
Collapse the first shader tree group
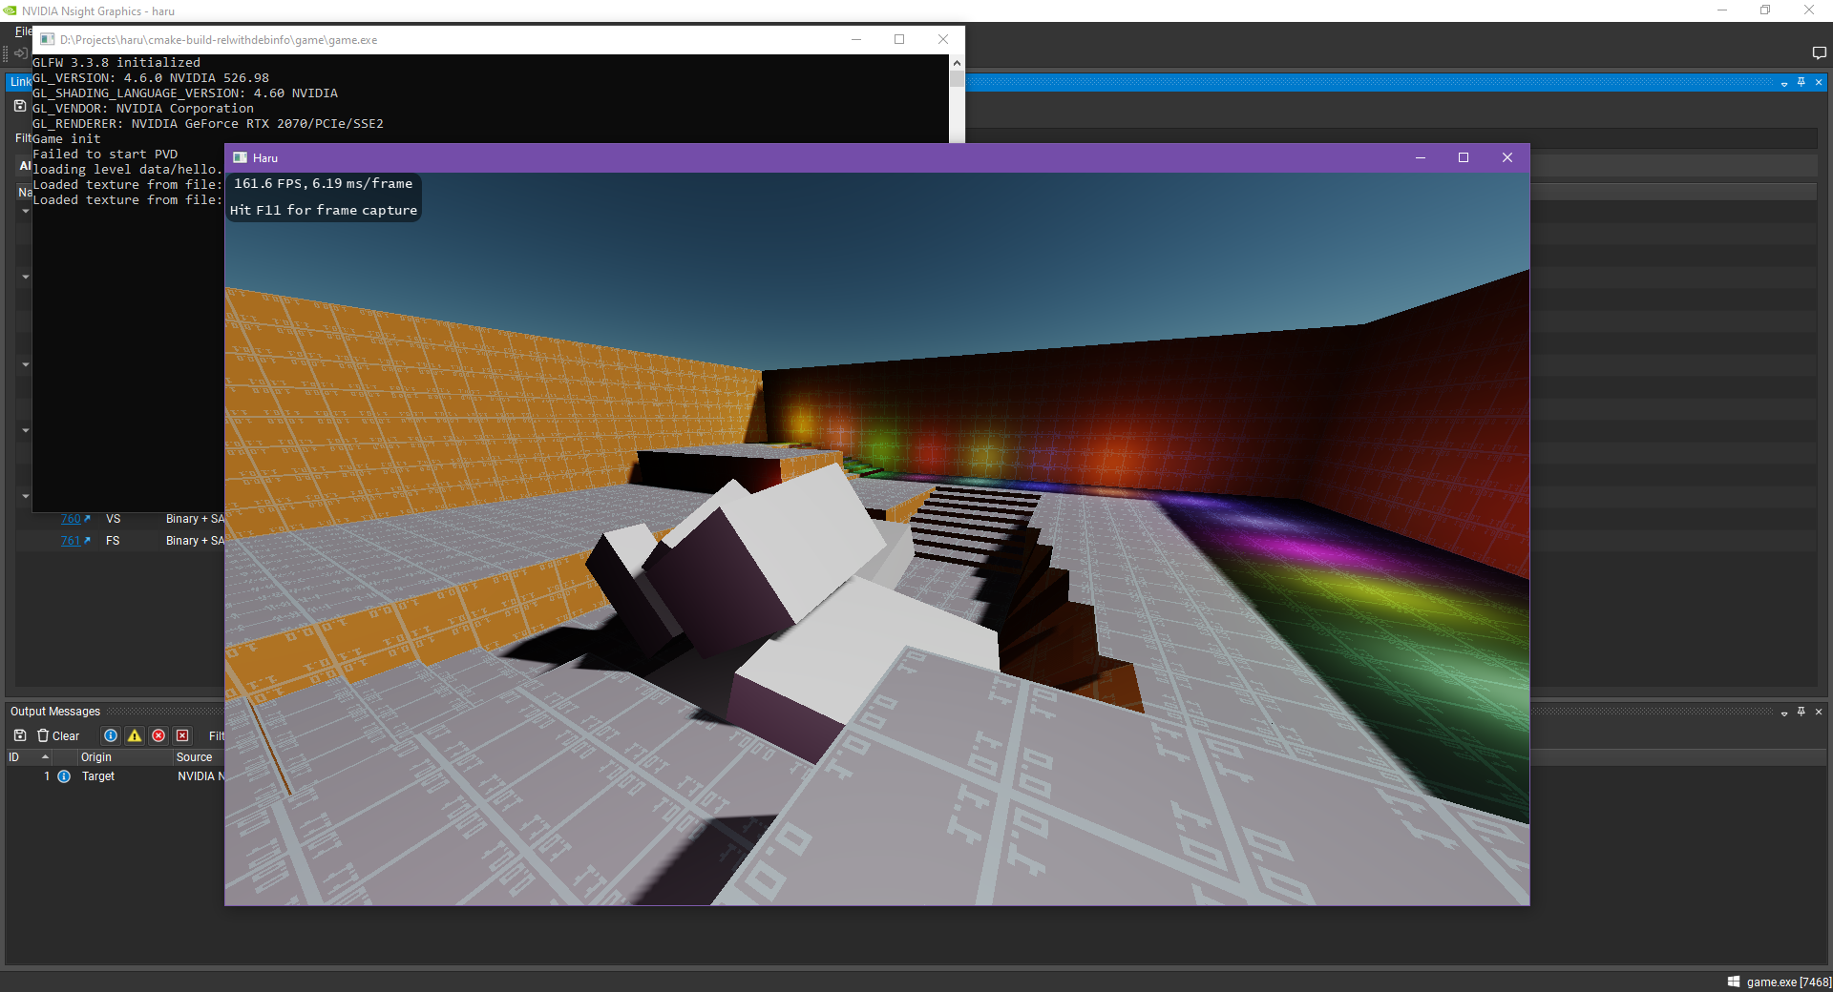(26, 211)
